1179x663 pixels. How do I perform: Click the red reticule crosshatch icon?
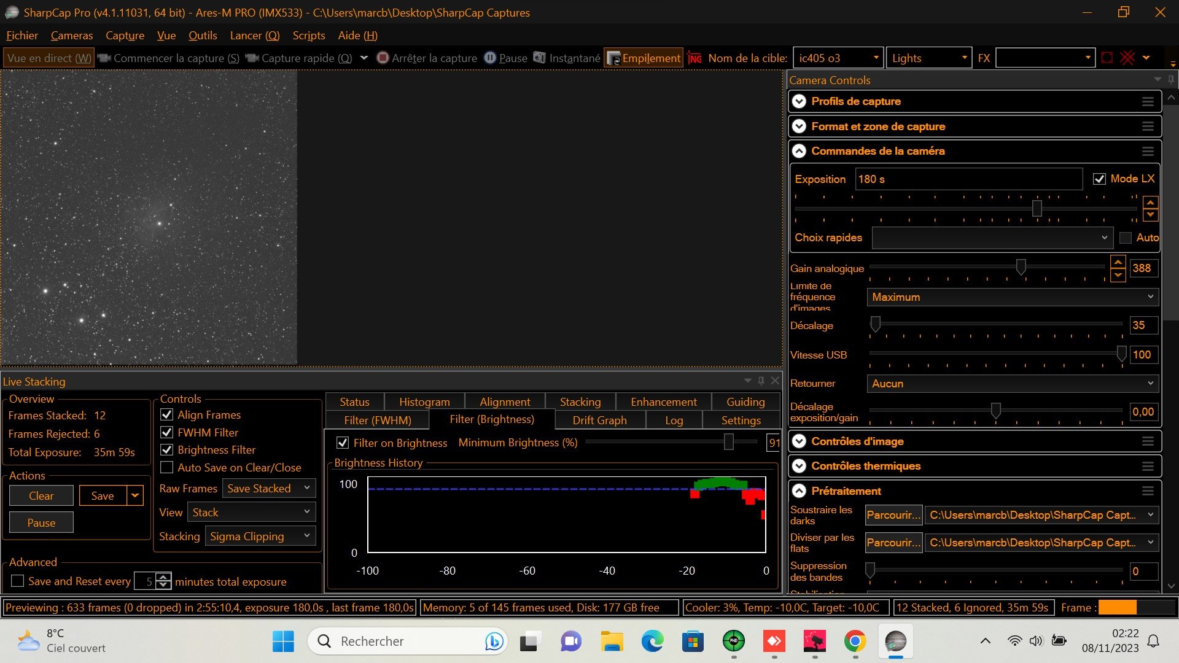click(x=1127, y=58)
